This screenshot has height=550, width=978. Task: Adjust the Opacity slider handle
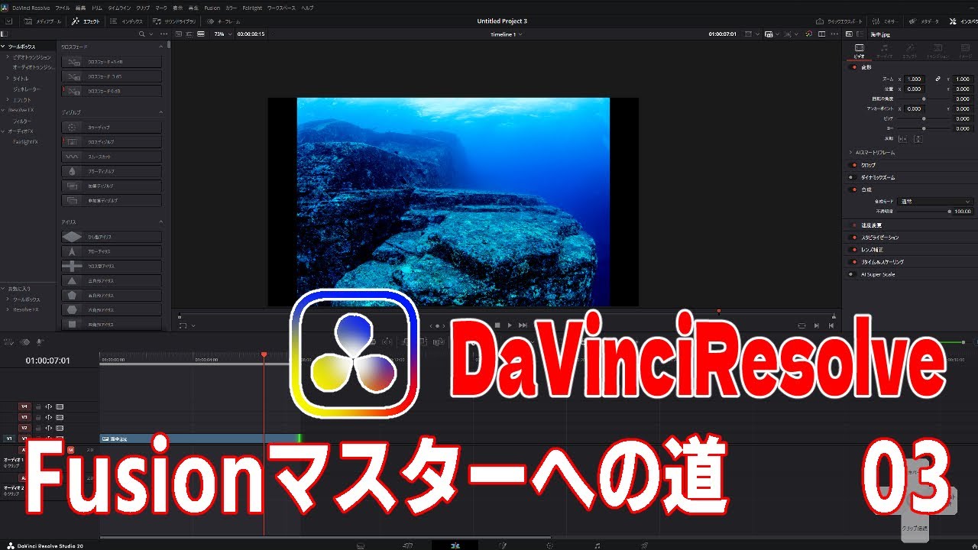click(950, 212)
